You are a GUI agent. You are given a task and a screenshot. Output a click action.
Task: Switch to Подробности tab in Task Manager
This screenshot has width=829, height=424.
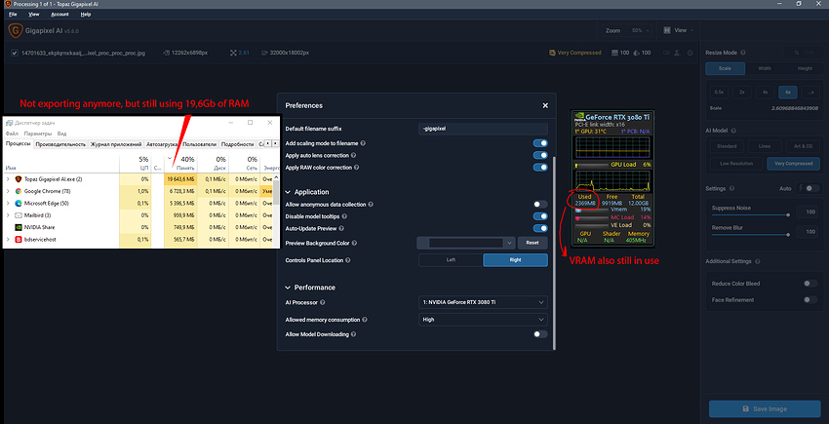pyautogui.click(x=237, y=144)
